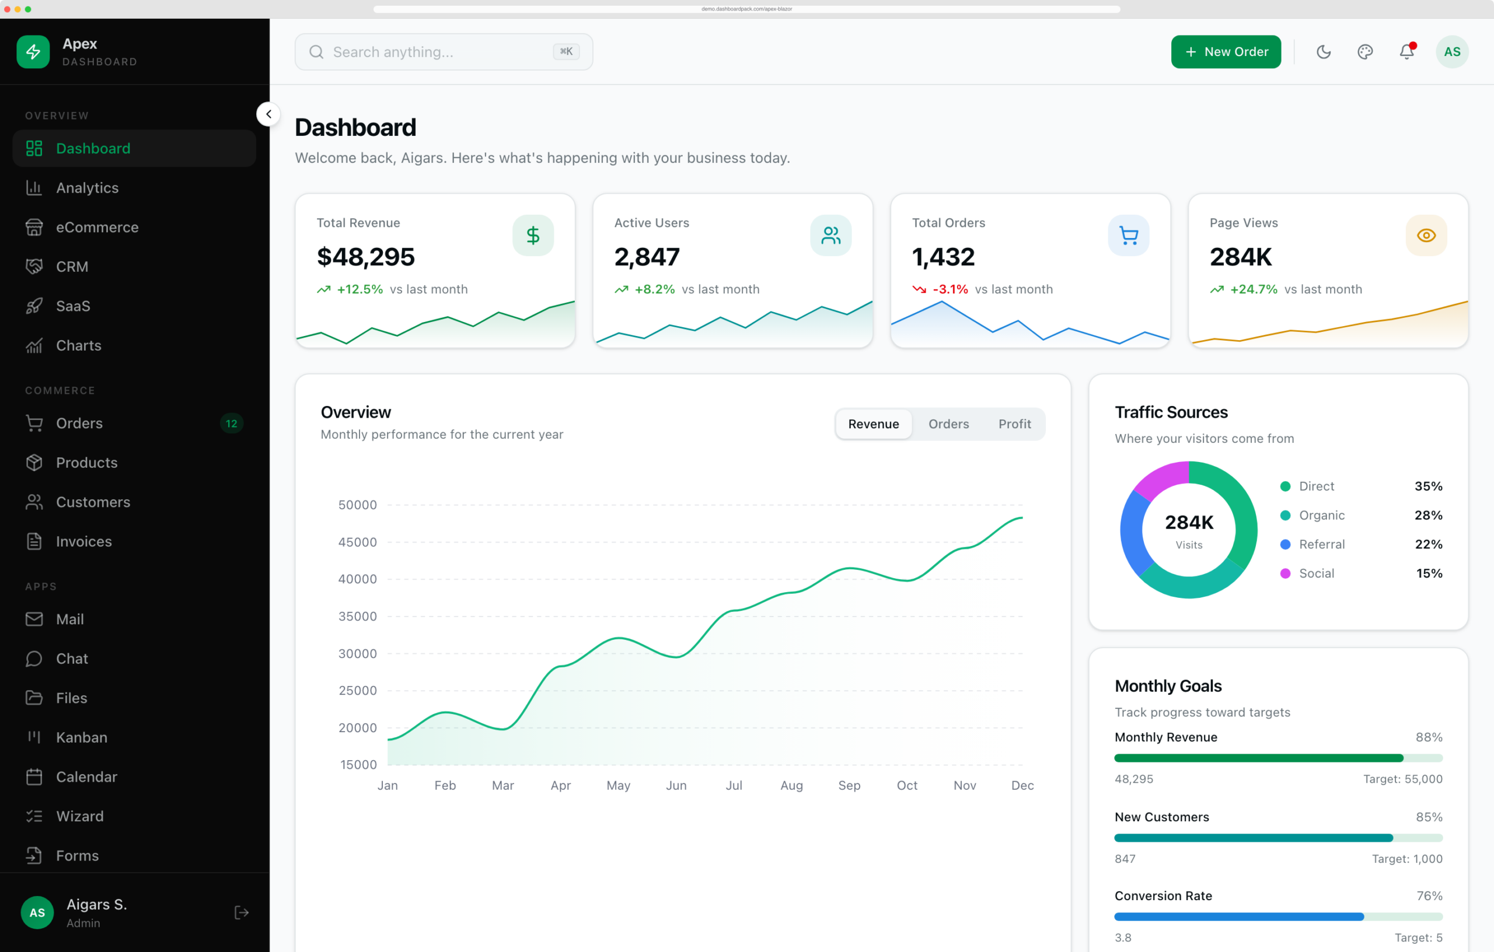Open the Customers list

coord(134,502)
